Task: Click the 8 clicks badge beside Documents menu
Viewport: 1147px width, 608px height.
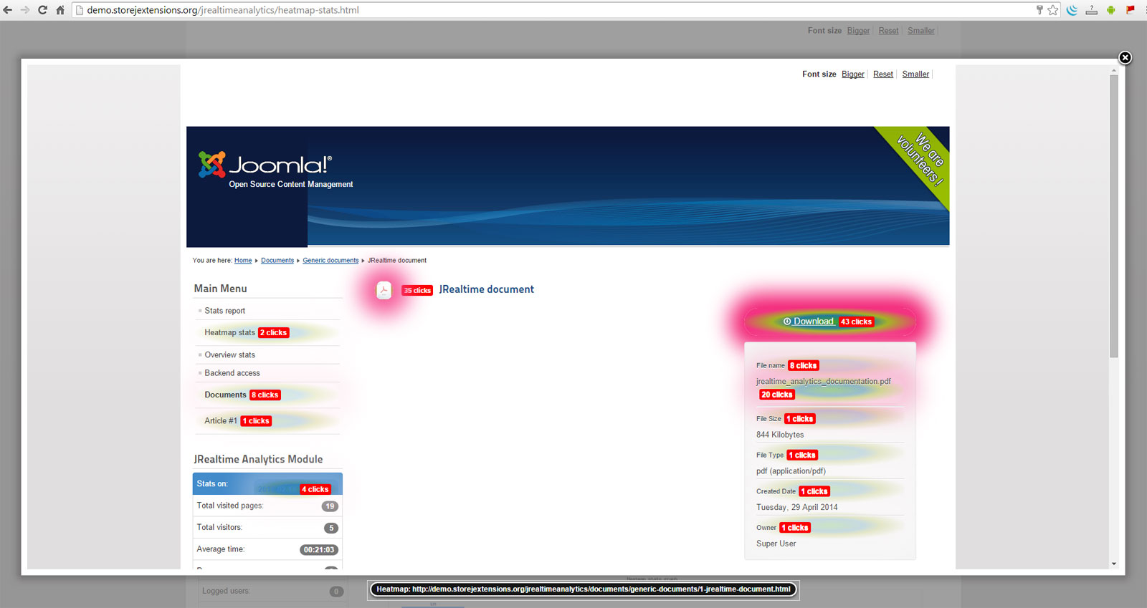Action: coord(265,395)
